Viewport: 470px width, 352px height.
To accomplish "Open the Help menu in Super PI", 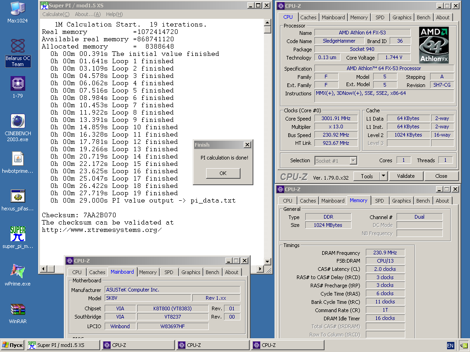I will (114, 14).
